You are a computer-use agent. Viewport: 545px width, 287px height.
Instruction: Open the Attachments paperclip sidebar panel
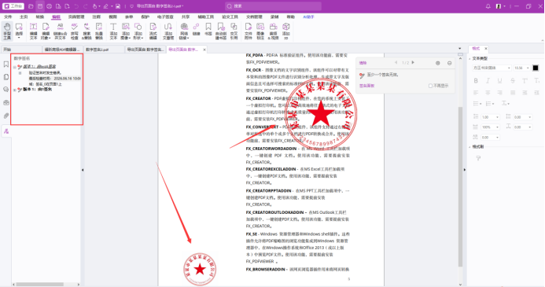point(6,116)
